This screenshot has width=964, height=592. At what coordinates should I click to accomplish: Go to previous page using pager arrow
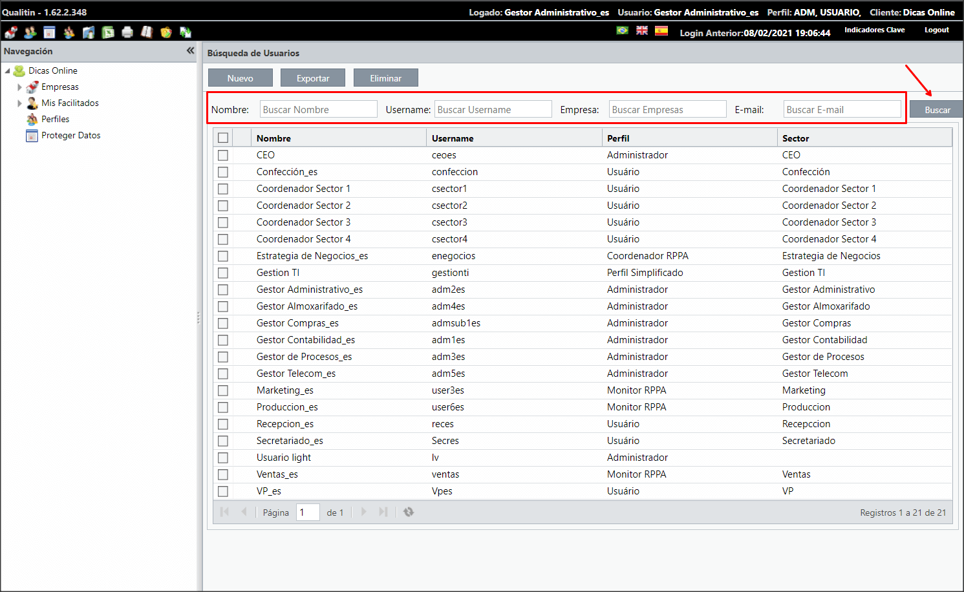(x=244, y=512)
